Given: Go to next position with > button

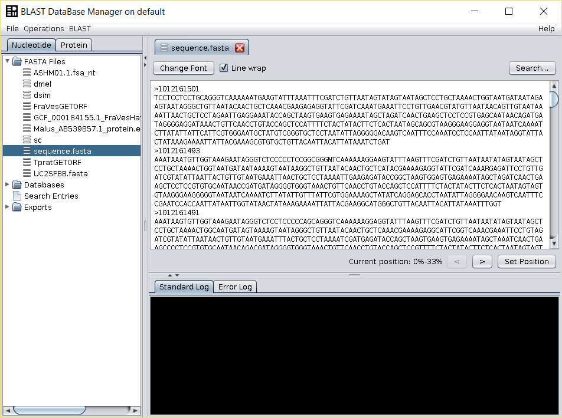Looking at the screenshot, I should coord(482,261).
